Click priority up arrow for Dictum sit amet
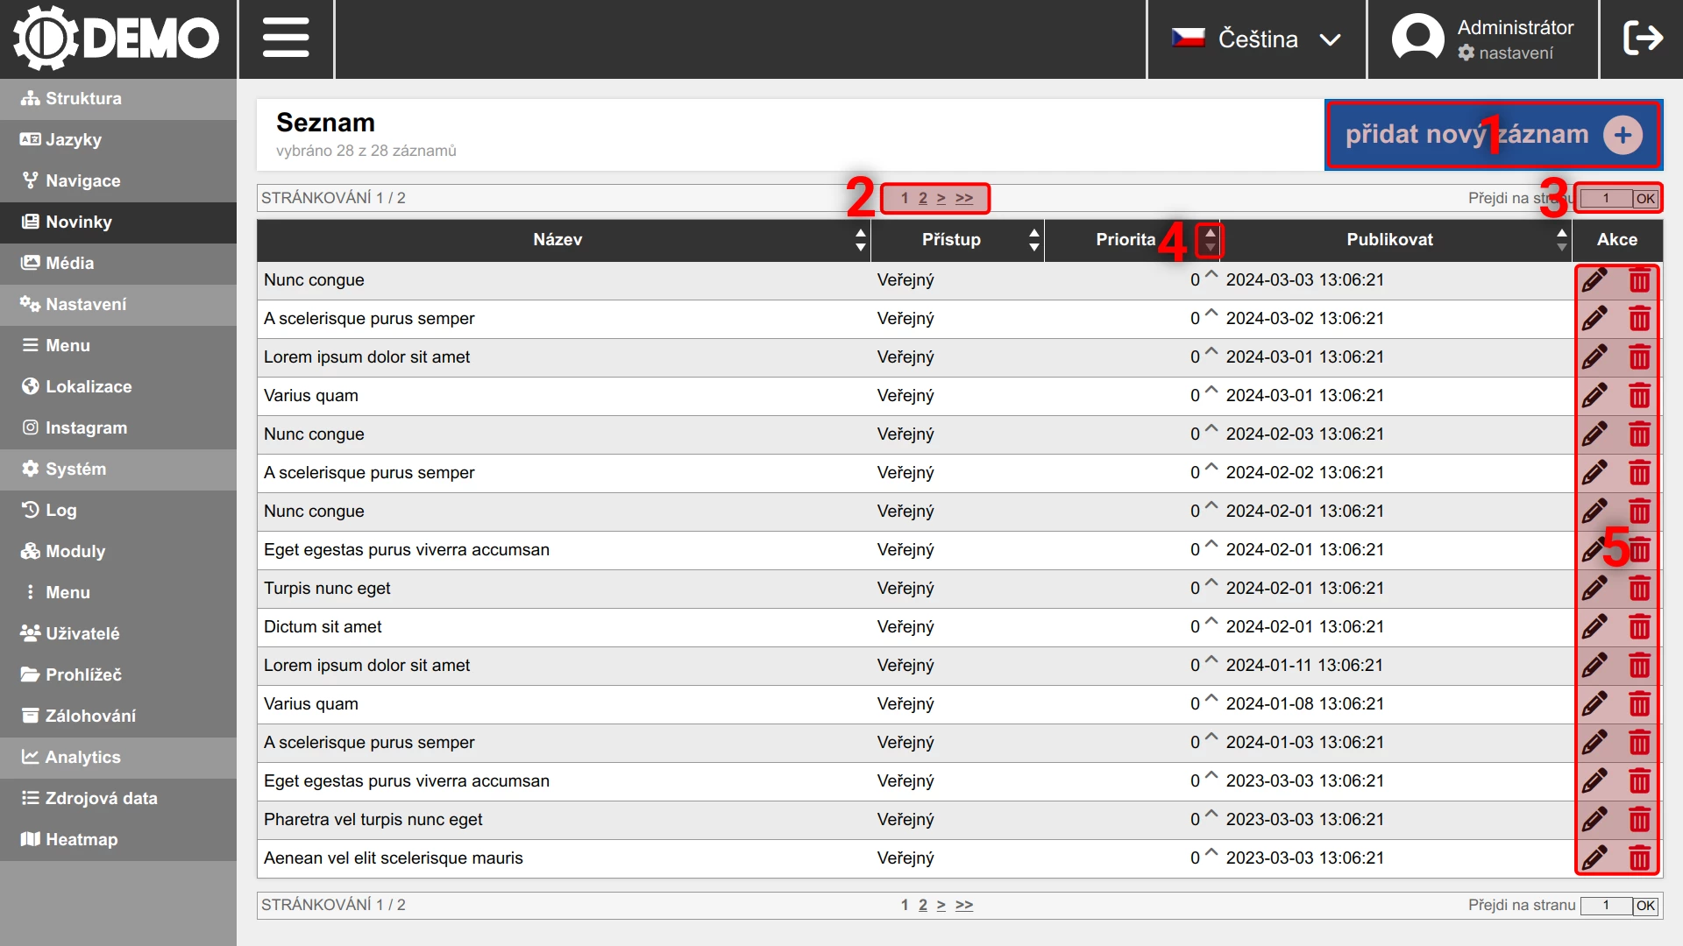Image resolution: width=1683 pixels, height=946 pixels. tap(1211, 621)
